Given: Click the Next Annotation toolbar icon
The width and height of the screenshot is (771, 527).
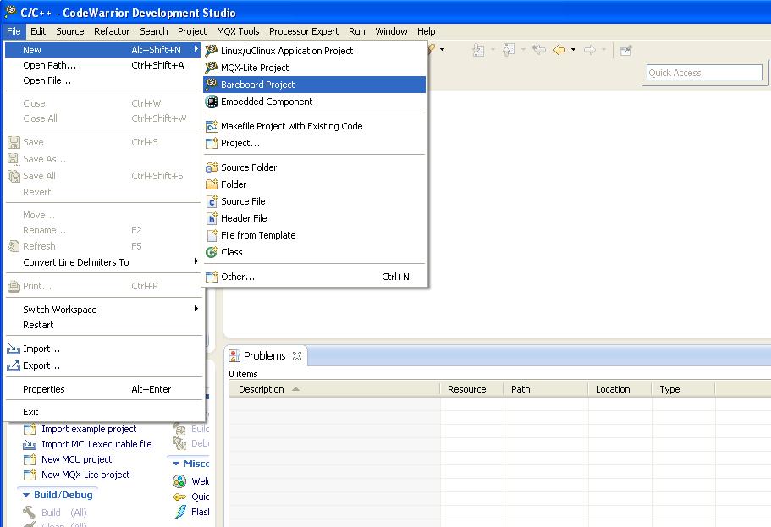Looking at the screenshot, I should click(478, 50).
